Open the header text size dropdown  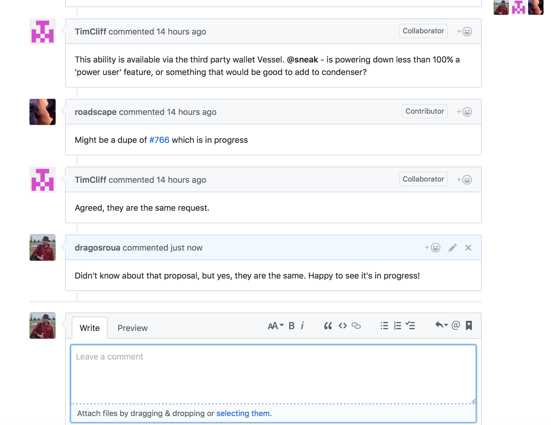(x=276, y=326)
